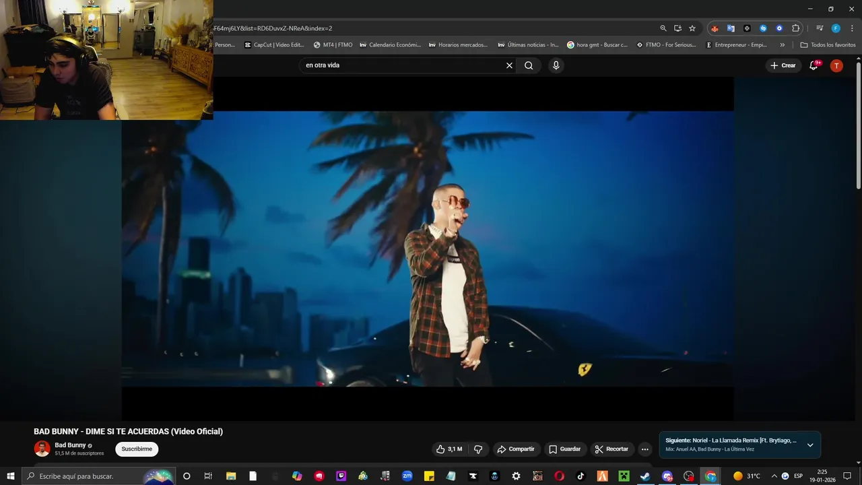
Task: Click the taskbar search box Escribe aquí para buscar
Action: click(99, 476)
